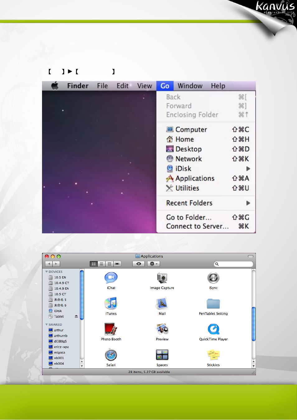Choose Computer from the Go menu
Image resolution: width=297 pixels, height=420 pixels.
coord(206,129)
